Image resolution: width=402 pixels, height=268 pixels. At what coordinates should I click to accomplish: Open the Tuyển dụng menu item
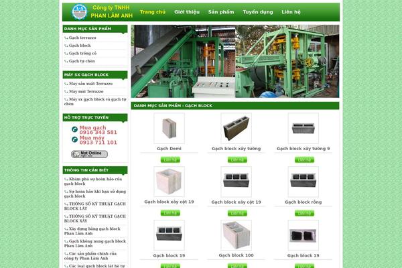point(258,12)
